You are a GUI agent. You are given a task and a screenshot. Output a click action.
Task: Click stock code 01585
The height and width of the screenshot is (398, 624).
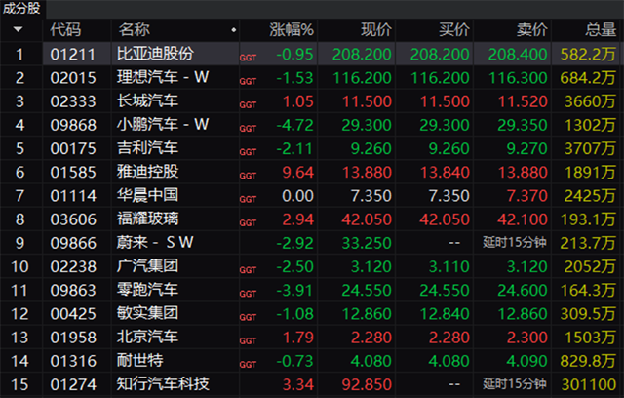point(73,173)
